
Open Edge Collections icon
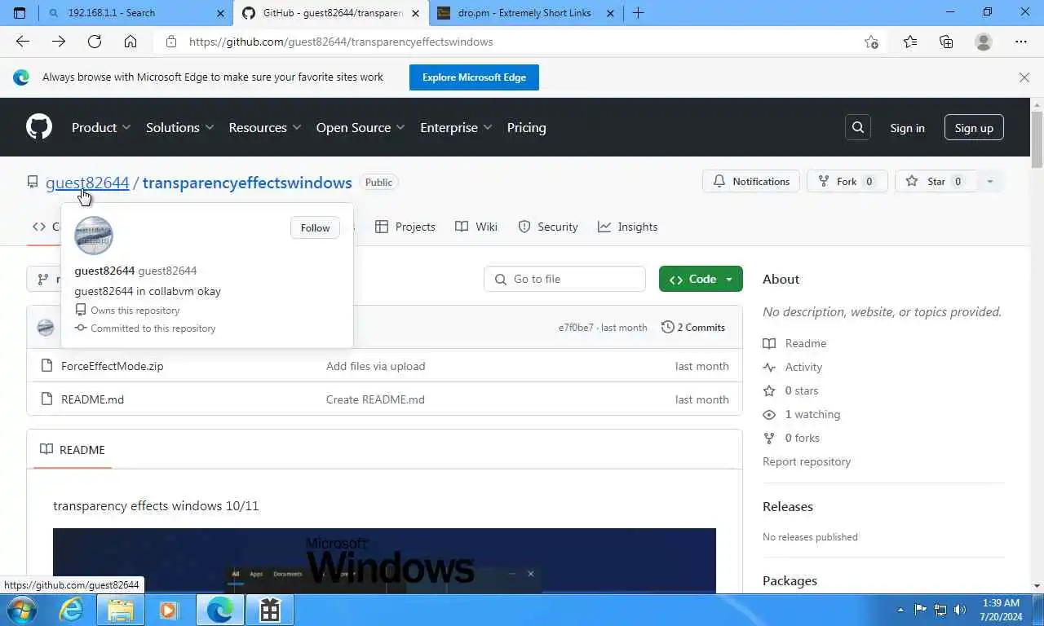(x=946, y=42)
